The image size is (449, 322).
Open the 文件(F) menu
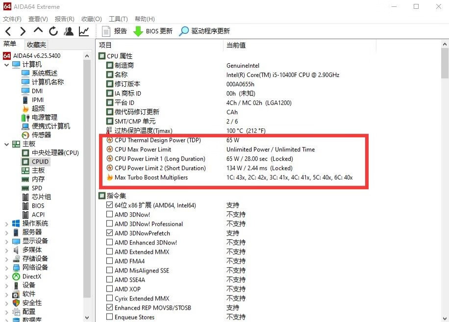pyautogui.click(x=12, y=19)
